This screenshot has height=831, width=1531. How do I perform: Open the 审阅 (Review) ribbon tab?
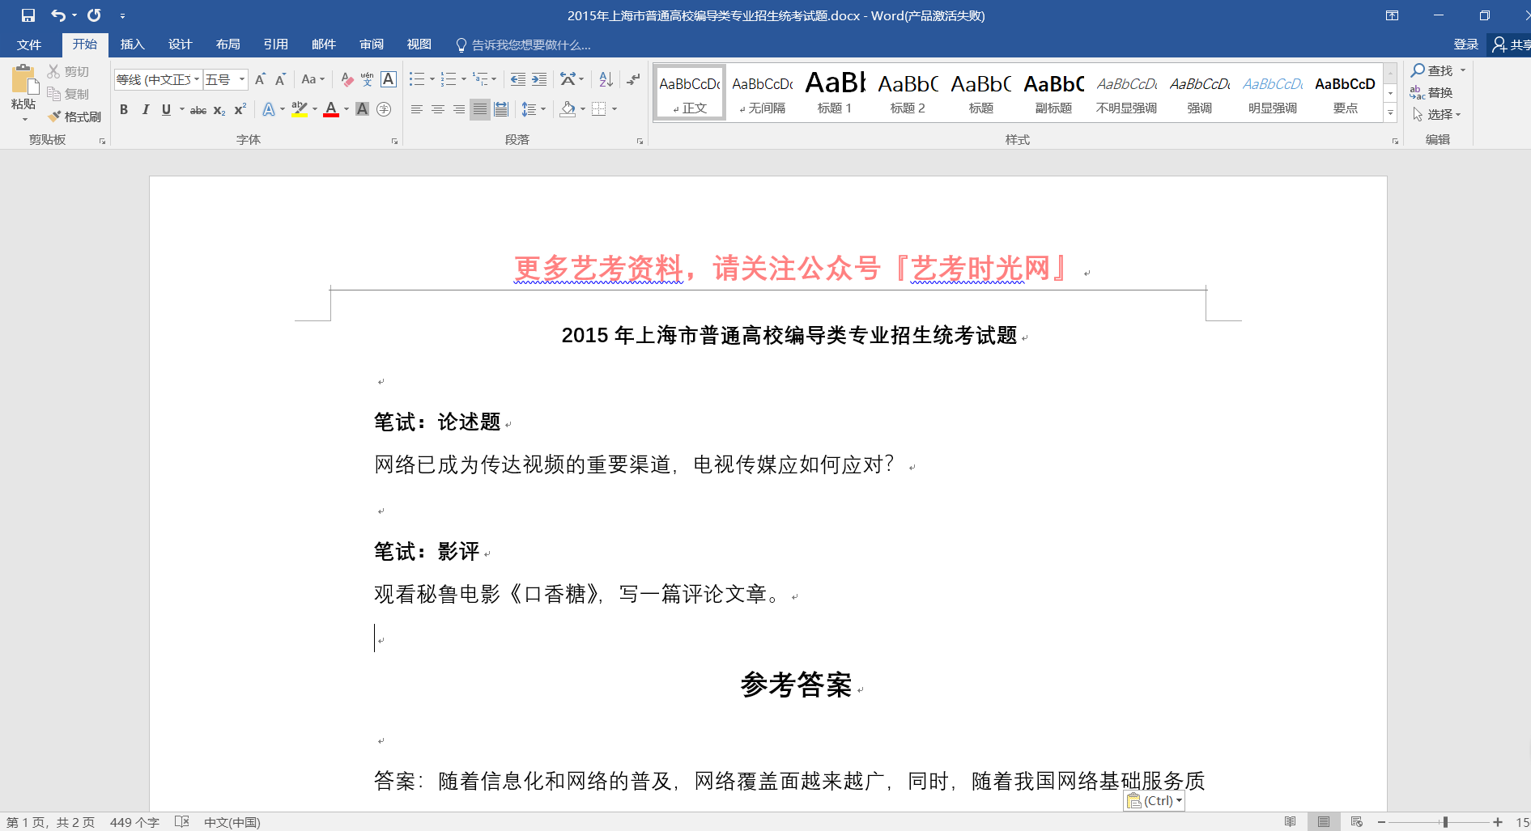click(372, 45)
